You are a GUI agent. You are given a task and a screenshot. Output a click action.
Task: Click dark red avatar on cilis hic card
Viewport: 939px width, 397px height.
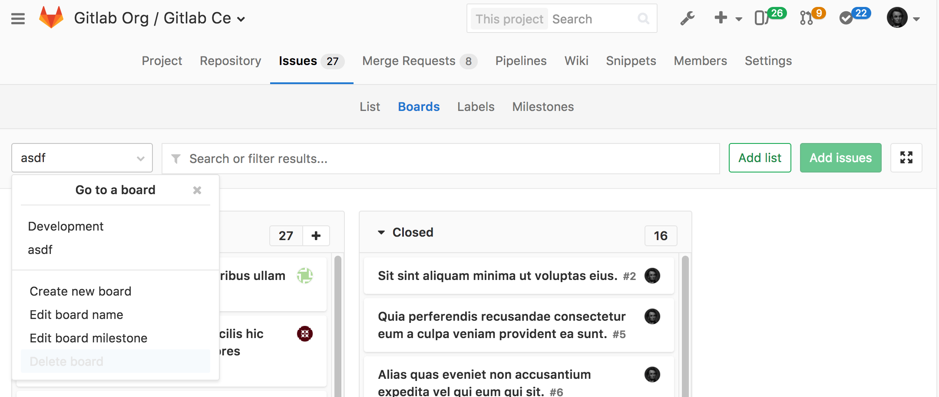pyautogui.click(x=304, y=334)
